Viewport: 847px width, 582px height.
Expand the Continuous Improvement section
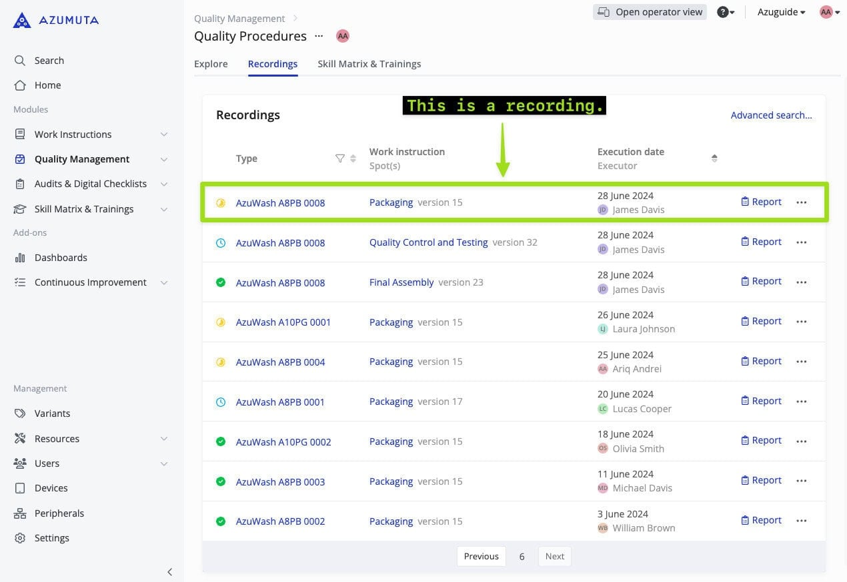pyautogui.click(x=164, y=282)
